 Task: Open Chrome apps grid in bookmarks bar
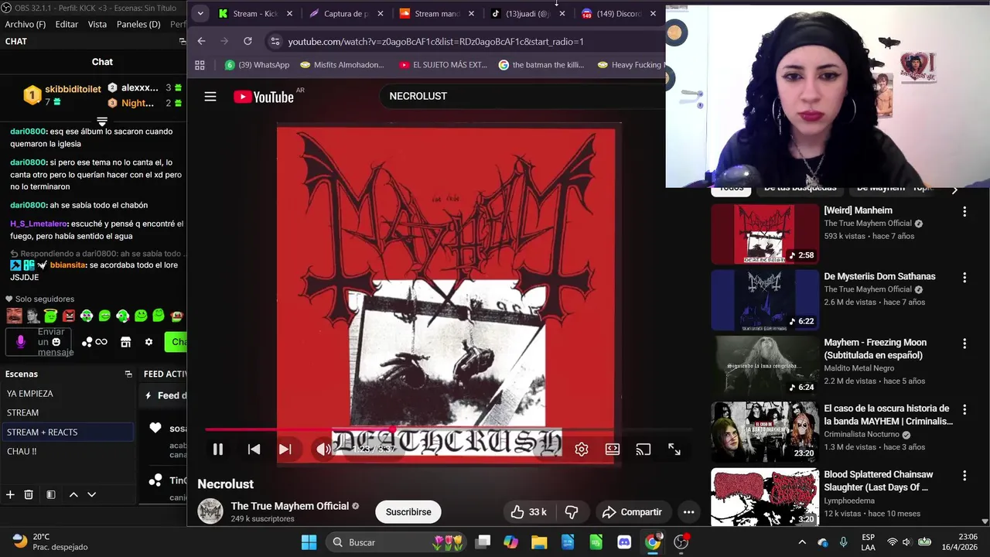[200, 65]
